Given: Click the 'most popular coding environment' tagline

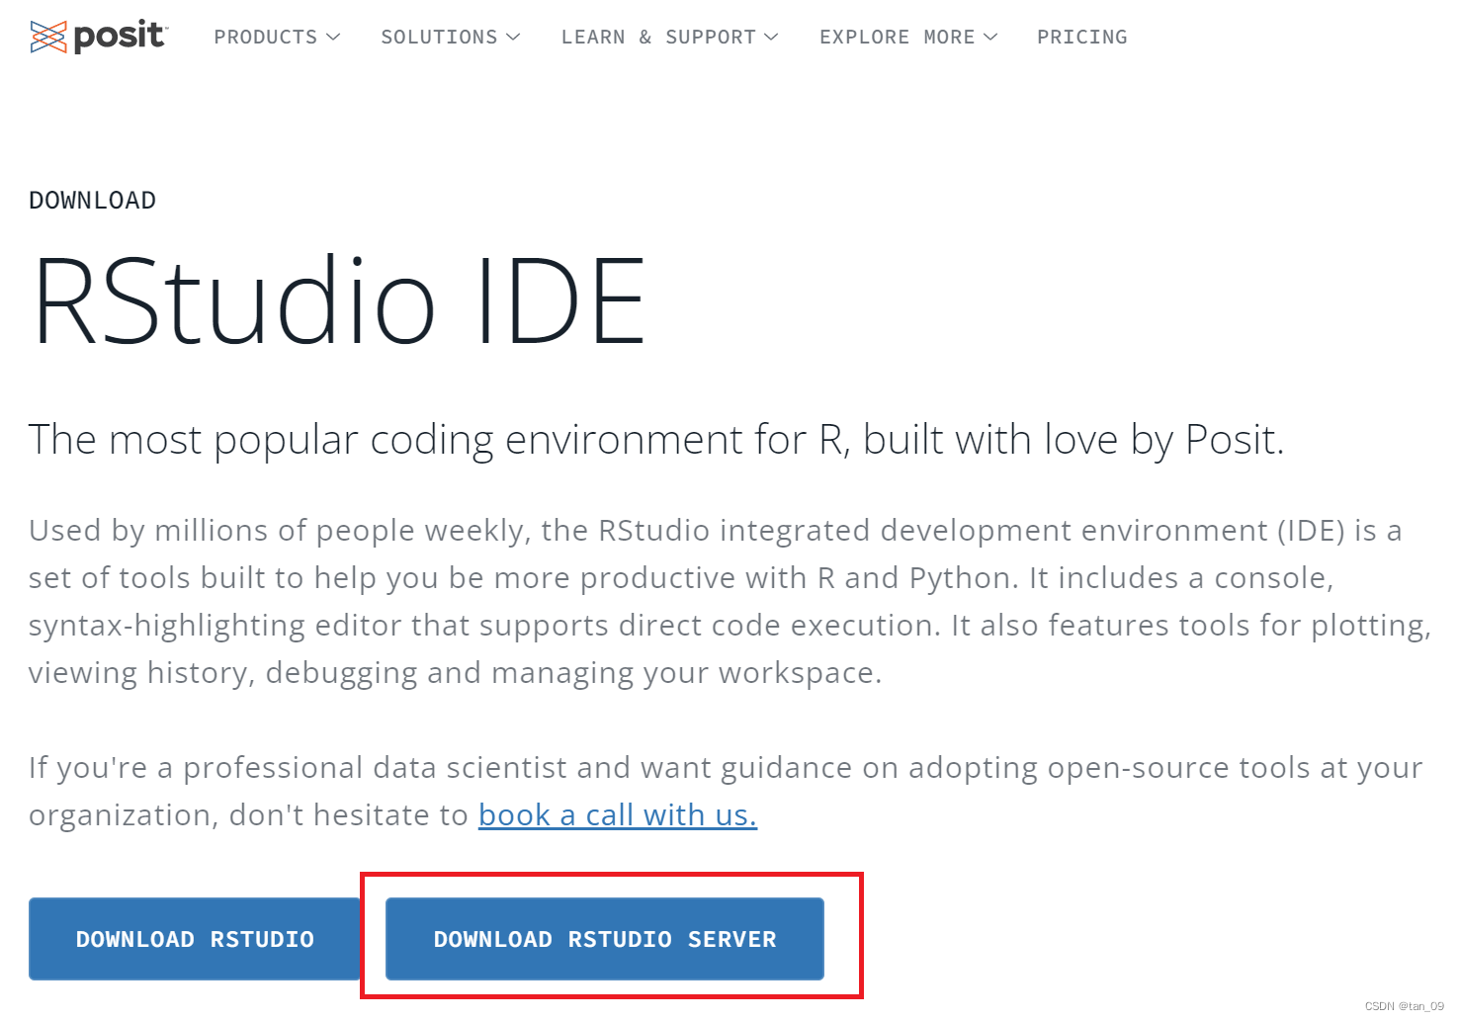Looking at the screenshot, I should (x=656, y=440).
